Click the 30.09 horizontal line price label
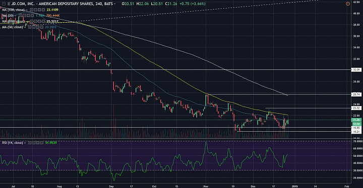 coord(356,69)
